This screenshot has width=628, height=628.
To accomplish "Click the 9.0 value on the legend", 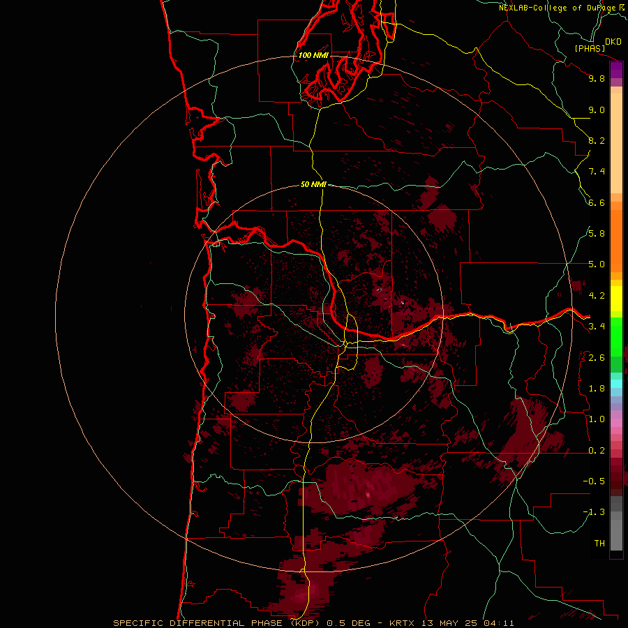I will [x=597, y=110].
